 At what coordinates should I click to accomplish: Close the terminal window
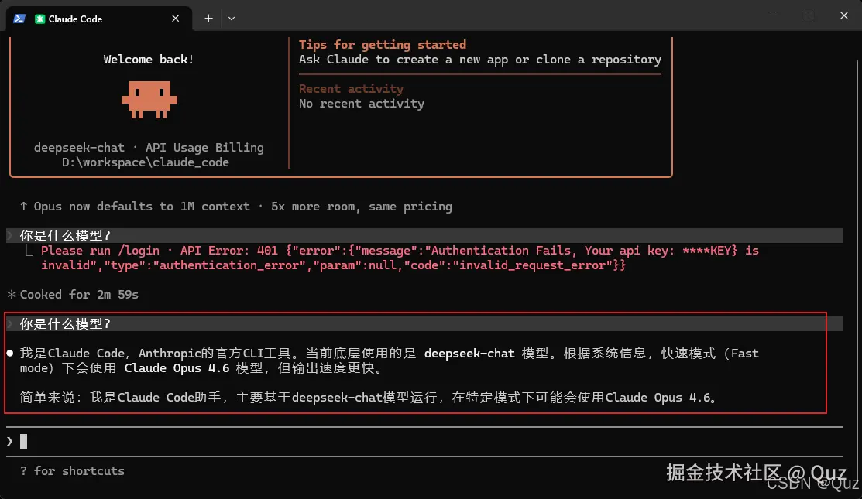click(x=844, y=15)
